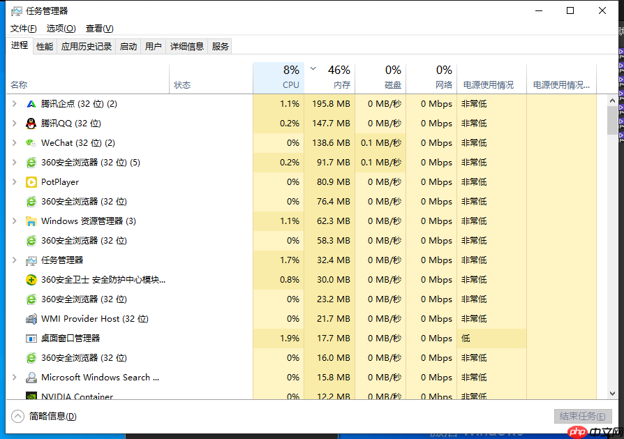The width and height of the screenshot is (624, 439).
Task: Expand the 任务管理器 process entry
Action: pos(15,260)
